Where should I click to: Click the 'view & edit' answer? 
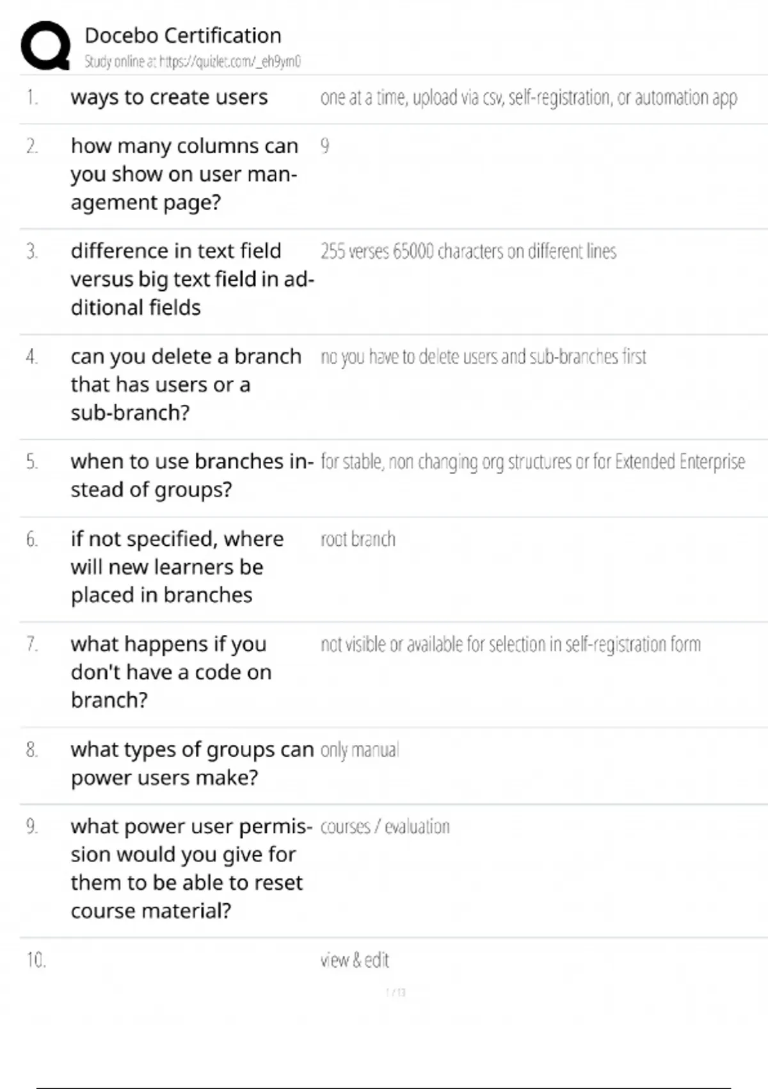point(355,960)
